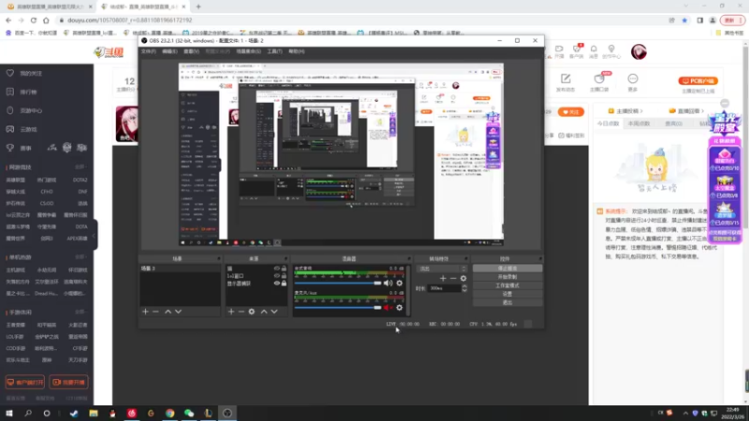Move source down with the Sources panel down arrow

point(274,312)
